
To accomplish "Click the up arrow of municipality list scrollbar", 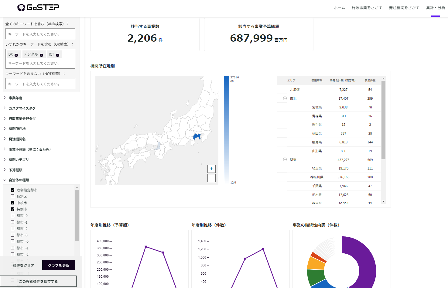I will (x=77, y=187).
